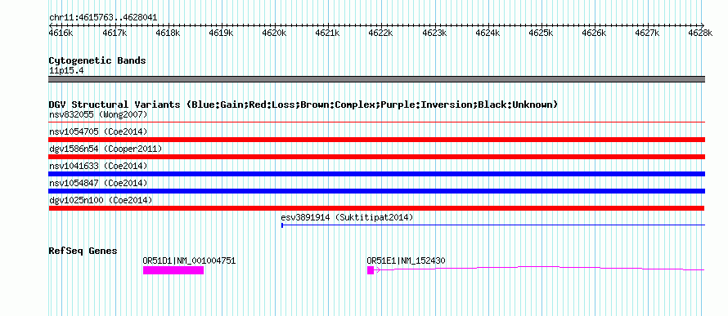Click the 11p15.4 band label
Image resolution: width=728 pixels, height=316 pixels.
pos(66,71)
